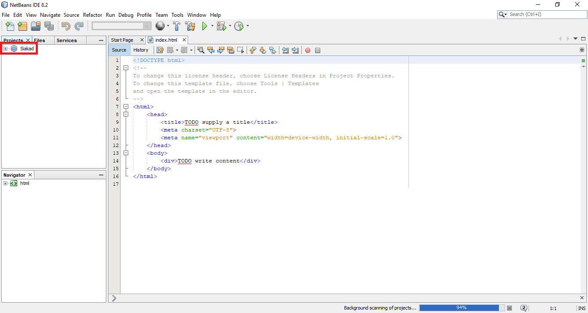The width and height of the screenshot is (588, 313).
Task: Expand the html node in Navigator
Action: [x=4, y=183]
